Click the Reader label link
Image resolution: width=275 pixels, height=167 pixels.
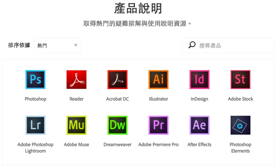click(76, 99)
